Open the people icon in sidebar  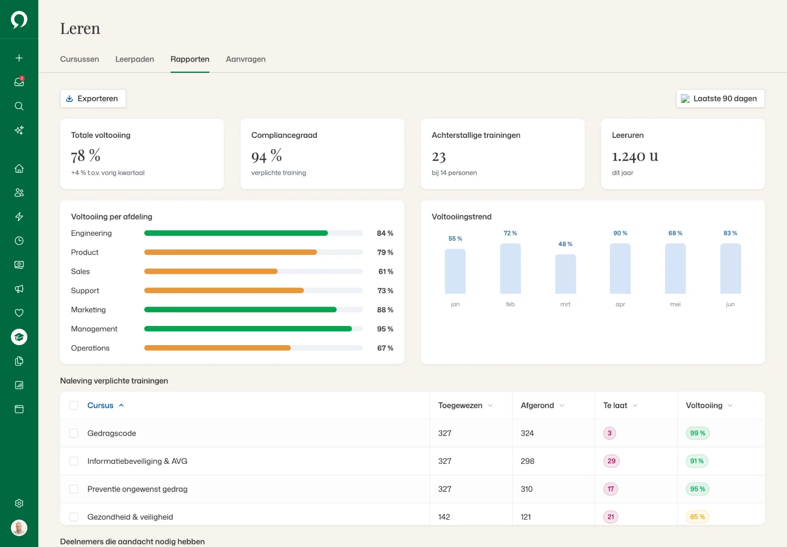(19, 193)
